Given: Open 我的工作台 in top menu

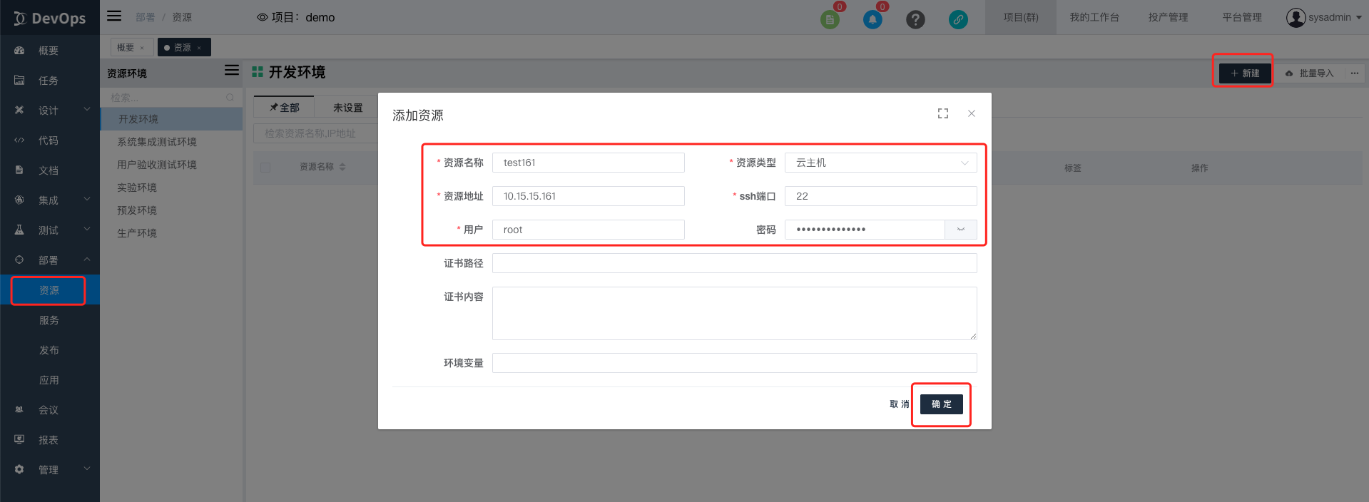Looking at the screenshot, I should click(x=1094, y=17).
